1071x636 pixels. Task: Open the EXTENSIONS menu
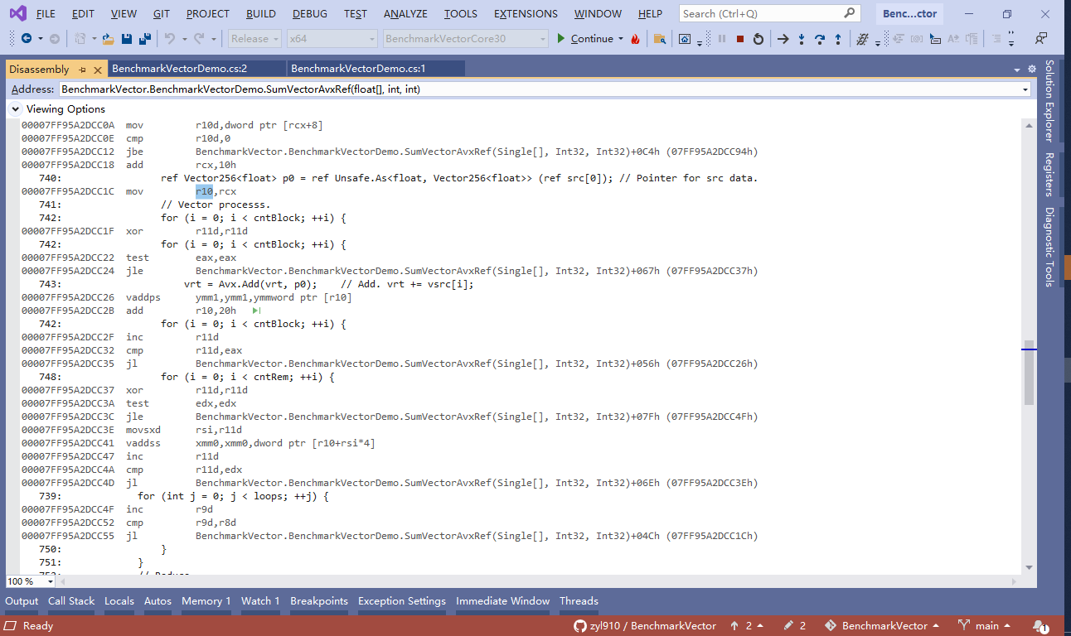pyautogui.click(x=526, y=14)
